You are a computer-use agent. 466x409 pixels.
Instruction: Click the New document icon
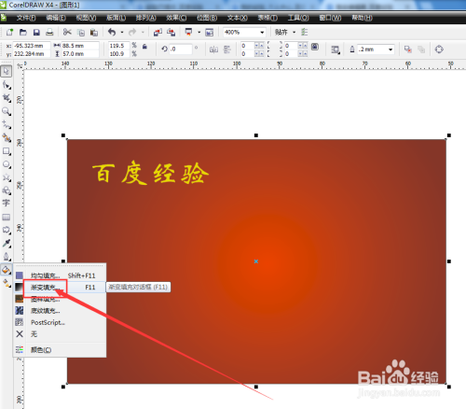point(9,32)
